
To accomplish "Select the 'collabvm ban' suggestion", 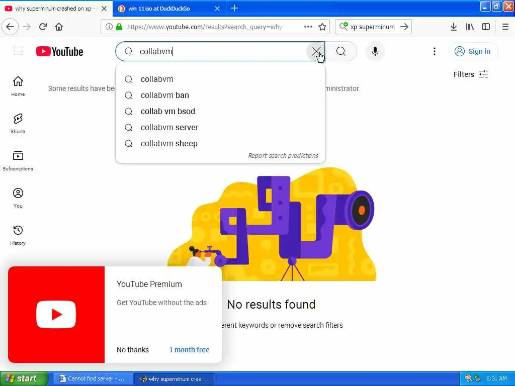I will click(x=220, y=95).
